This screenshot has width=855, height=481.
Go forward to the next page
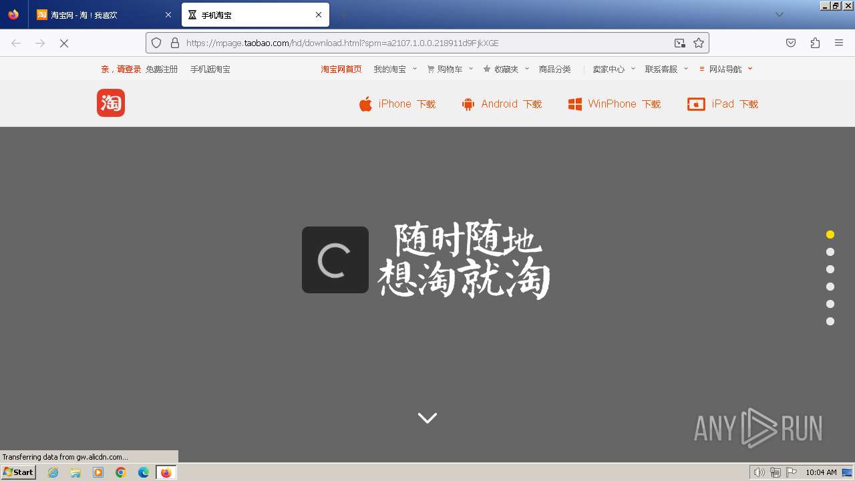[40, 43]
